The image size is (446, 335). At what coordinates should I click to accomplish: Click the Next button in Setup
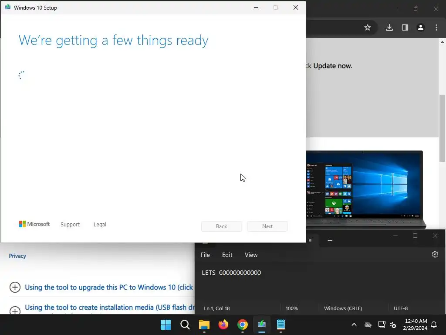coord(267,226)
